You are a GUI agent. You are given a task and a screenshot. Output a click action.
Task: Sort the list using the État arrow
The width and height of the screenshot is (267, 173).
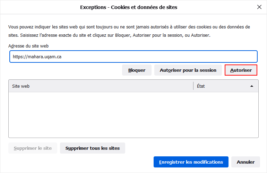pos(252,86)
